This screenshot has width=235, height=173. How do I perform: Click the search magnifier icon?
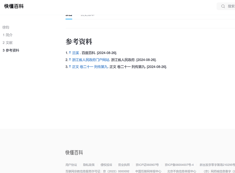click(223, 6)
